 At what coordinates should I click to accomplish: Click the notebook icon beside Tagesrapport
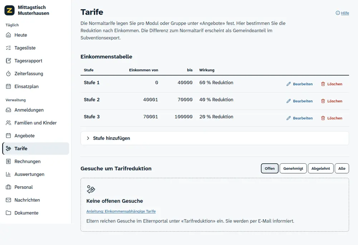click(9, 61)
